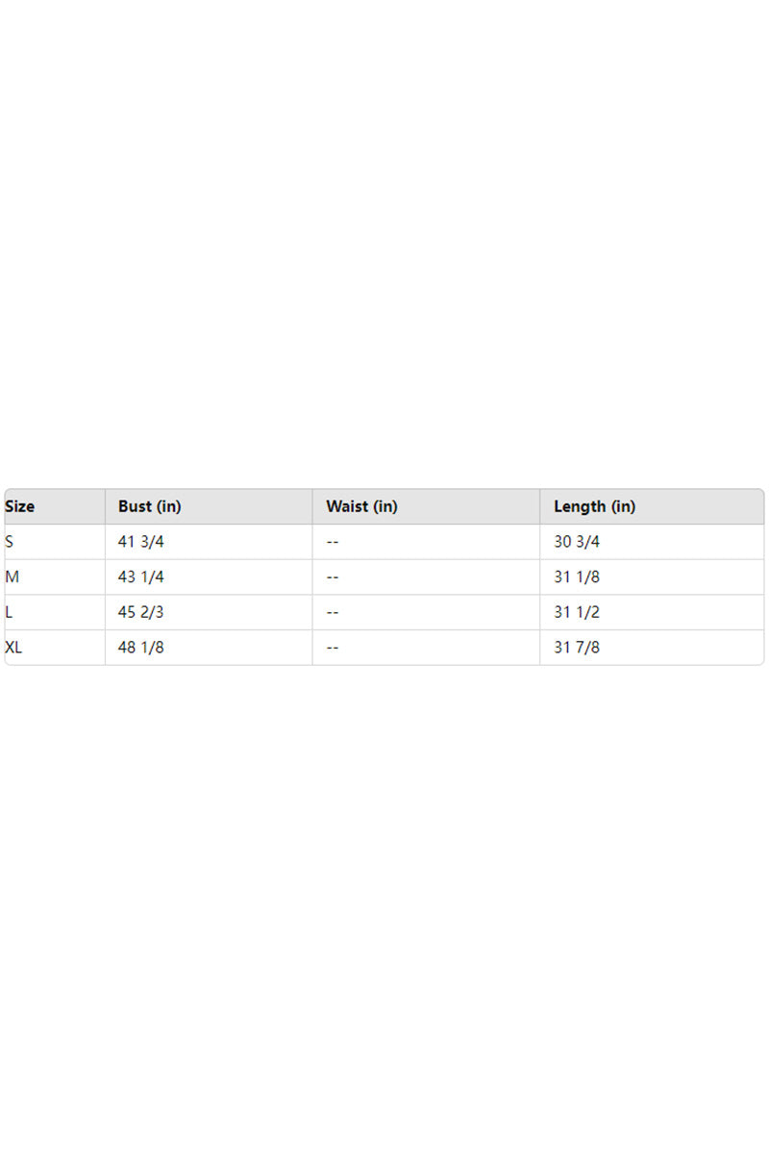The width and height of the screenshot is (769, 1153).
Task: Select the XL size row label
Action: (x=14, y=648)
